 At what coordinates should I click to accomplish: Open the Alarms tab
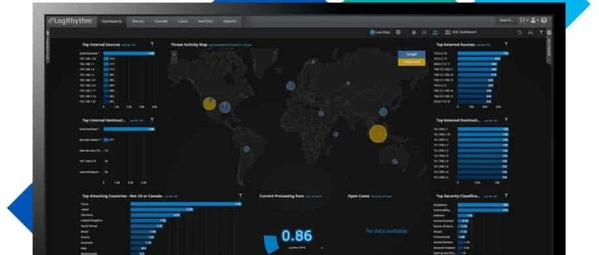click(x=138, y=22)
